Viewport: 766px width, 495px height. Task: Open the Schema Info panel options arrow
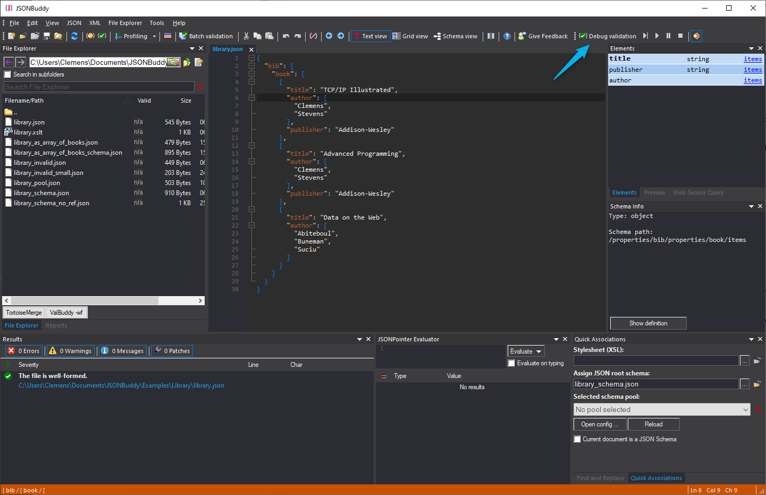pos(751,206)
